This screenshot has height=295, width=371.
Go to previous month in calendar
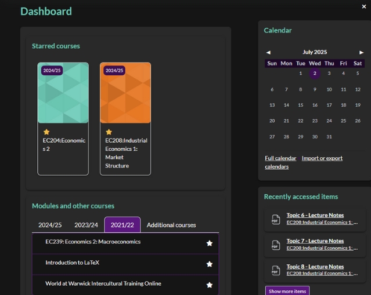[x=268, y=52]
